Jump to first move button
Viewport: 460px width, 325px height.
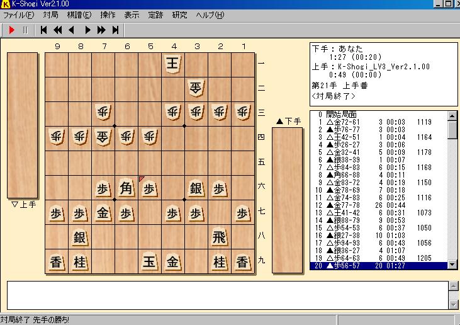click(43, 30)
